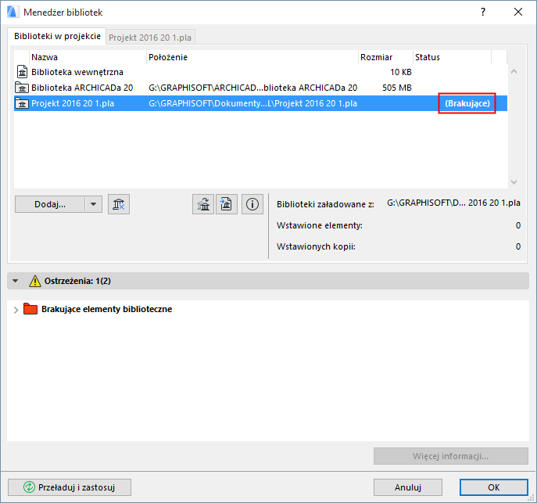Click the 10 KB size value
This screenshot has width=537, height=503.
(x=401, y=72)
